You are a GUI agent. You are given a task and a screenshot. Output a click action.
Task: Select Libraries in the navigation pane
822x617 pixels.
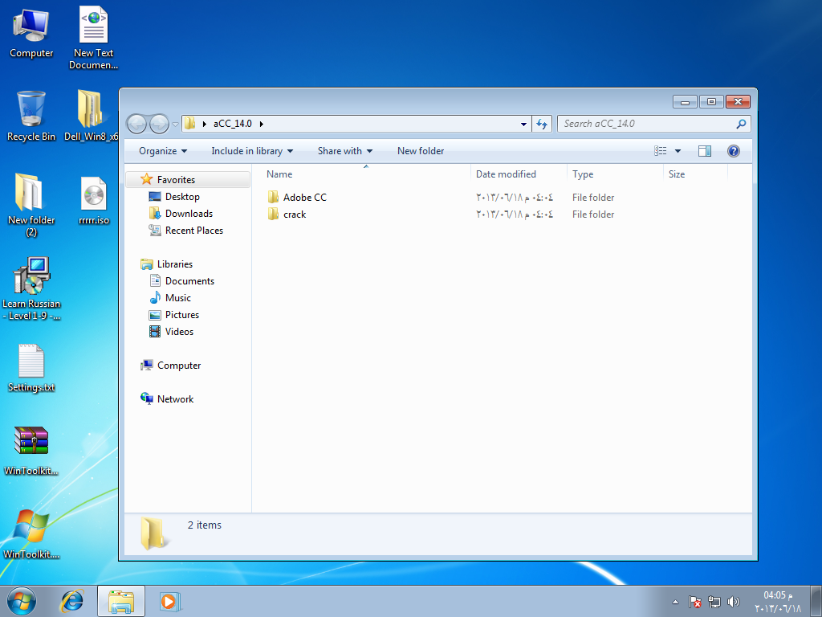coord(174,264)
